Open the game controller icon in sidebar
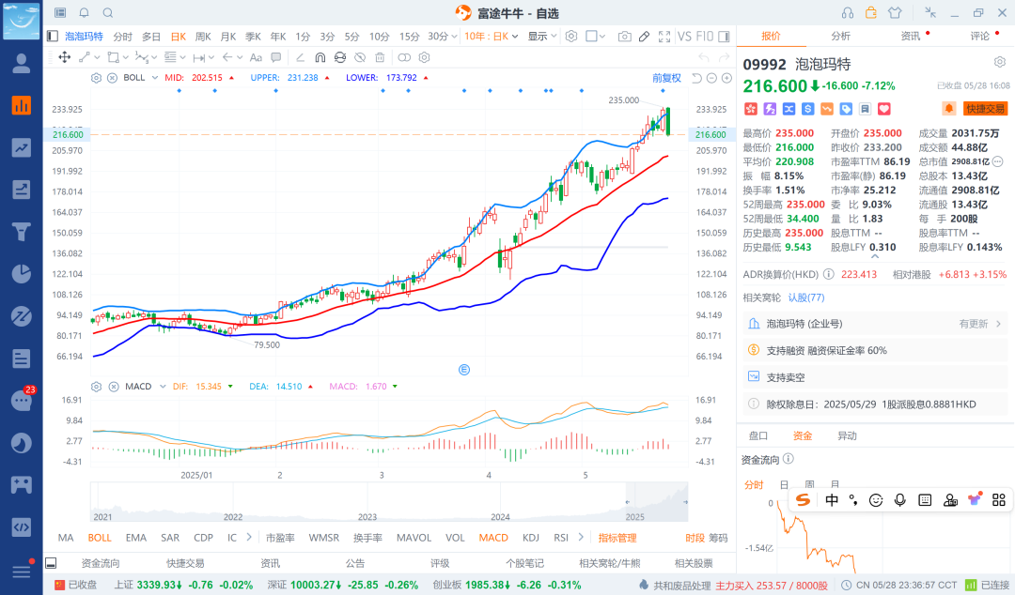The width and height of the screenshot is (1015, 595). click(22, 484)
